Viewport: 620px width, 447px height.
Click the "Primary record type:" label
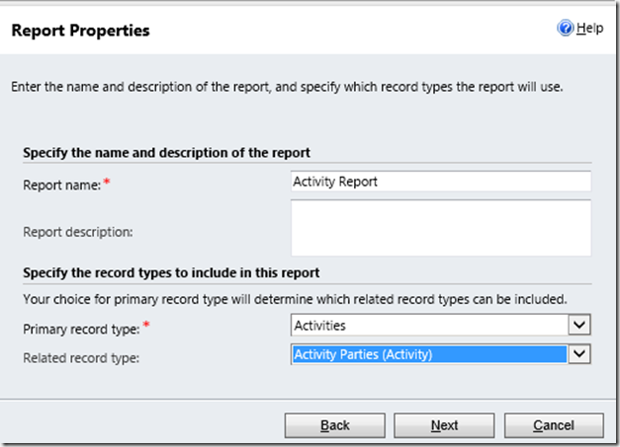click(x=78, y=327)
